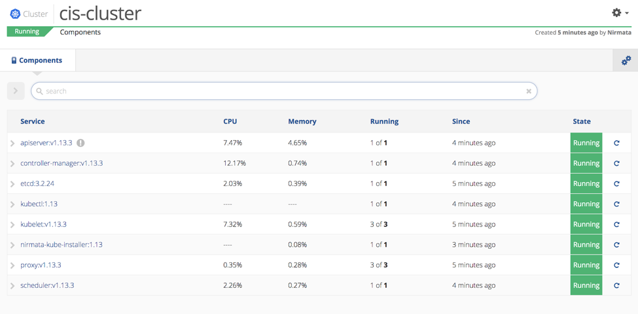Restart controller-manager using its refresh icon
Image resolution: width=638 pixels, height=314 pixels.
pyautogui.click(x=616, y=163)
